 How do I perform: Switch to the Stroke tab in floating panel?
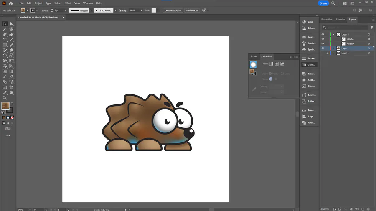point(254,56)
